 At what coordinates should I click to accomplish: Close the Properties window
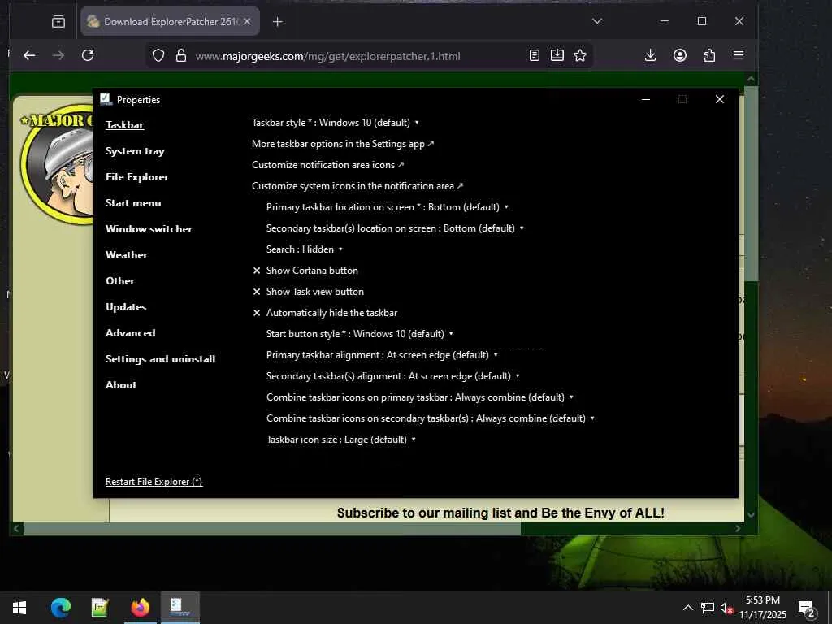click(720, 99)
